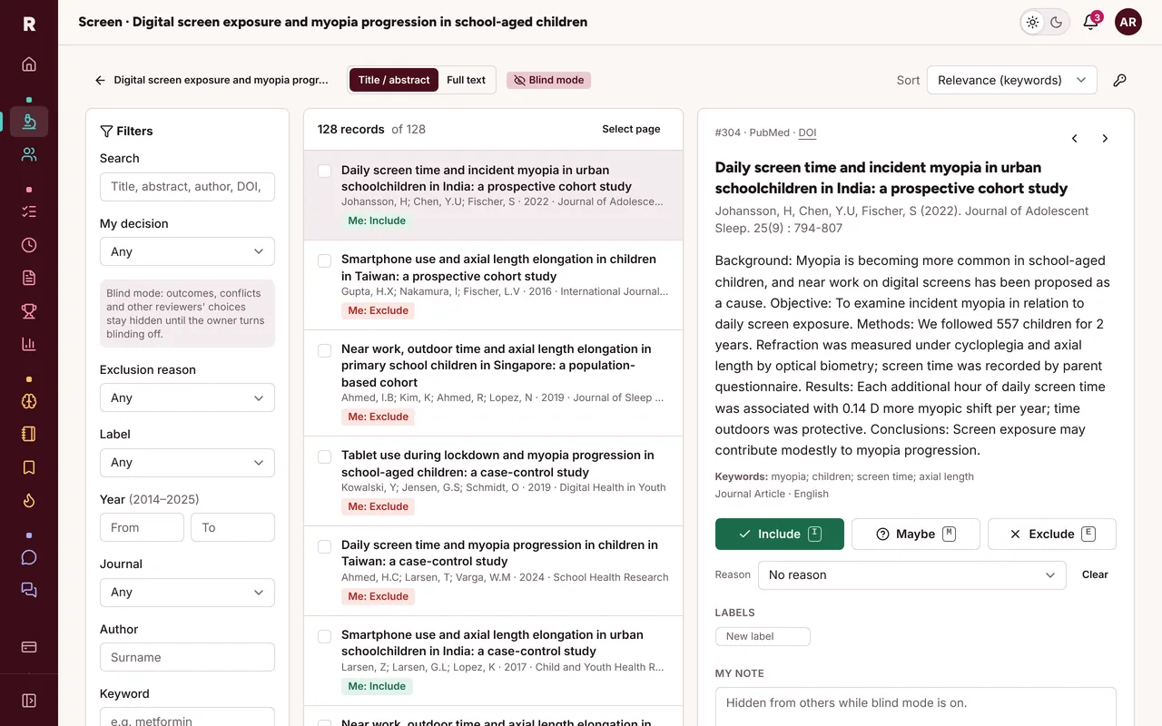Click Clear next to Reason

(1095, 574)
